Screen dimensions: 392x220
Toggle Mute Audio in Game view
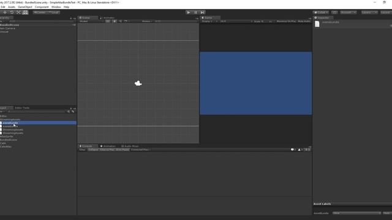(304, 21)
